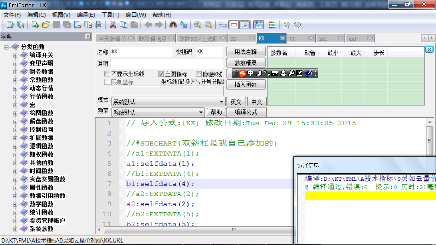Open the 工具(T) menu

[x=110, y=15]
